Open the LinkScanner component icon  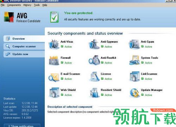[134, 76]
